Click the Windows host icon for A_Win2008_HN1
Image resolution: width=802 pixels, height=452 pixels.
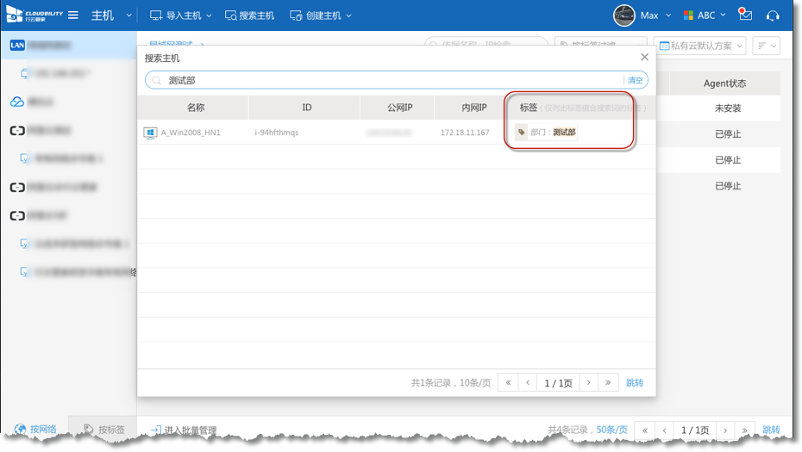tap(150, 133)
